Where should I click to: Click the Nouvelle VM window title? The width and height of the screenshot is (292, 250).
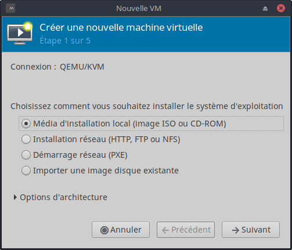pyautogui.click(x=139, y=9)
